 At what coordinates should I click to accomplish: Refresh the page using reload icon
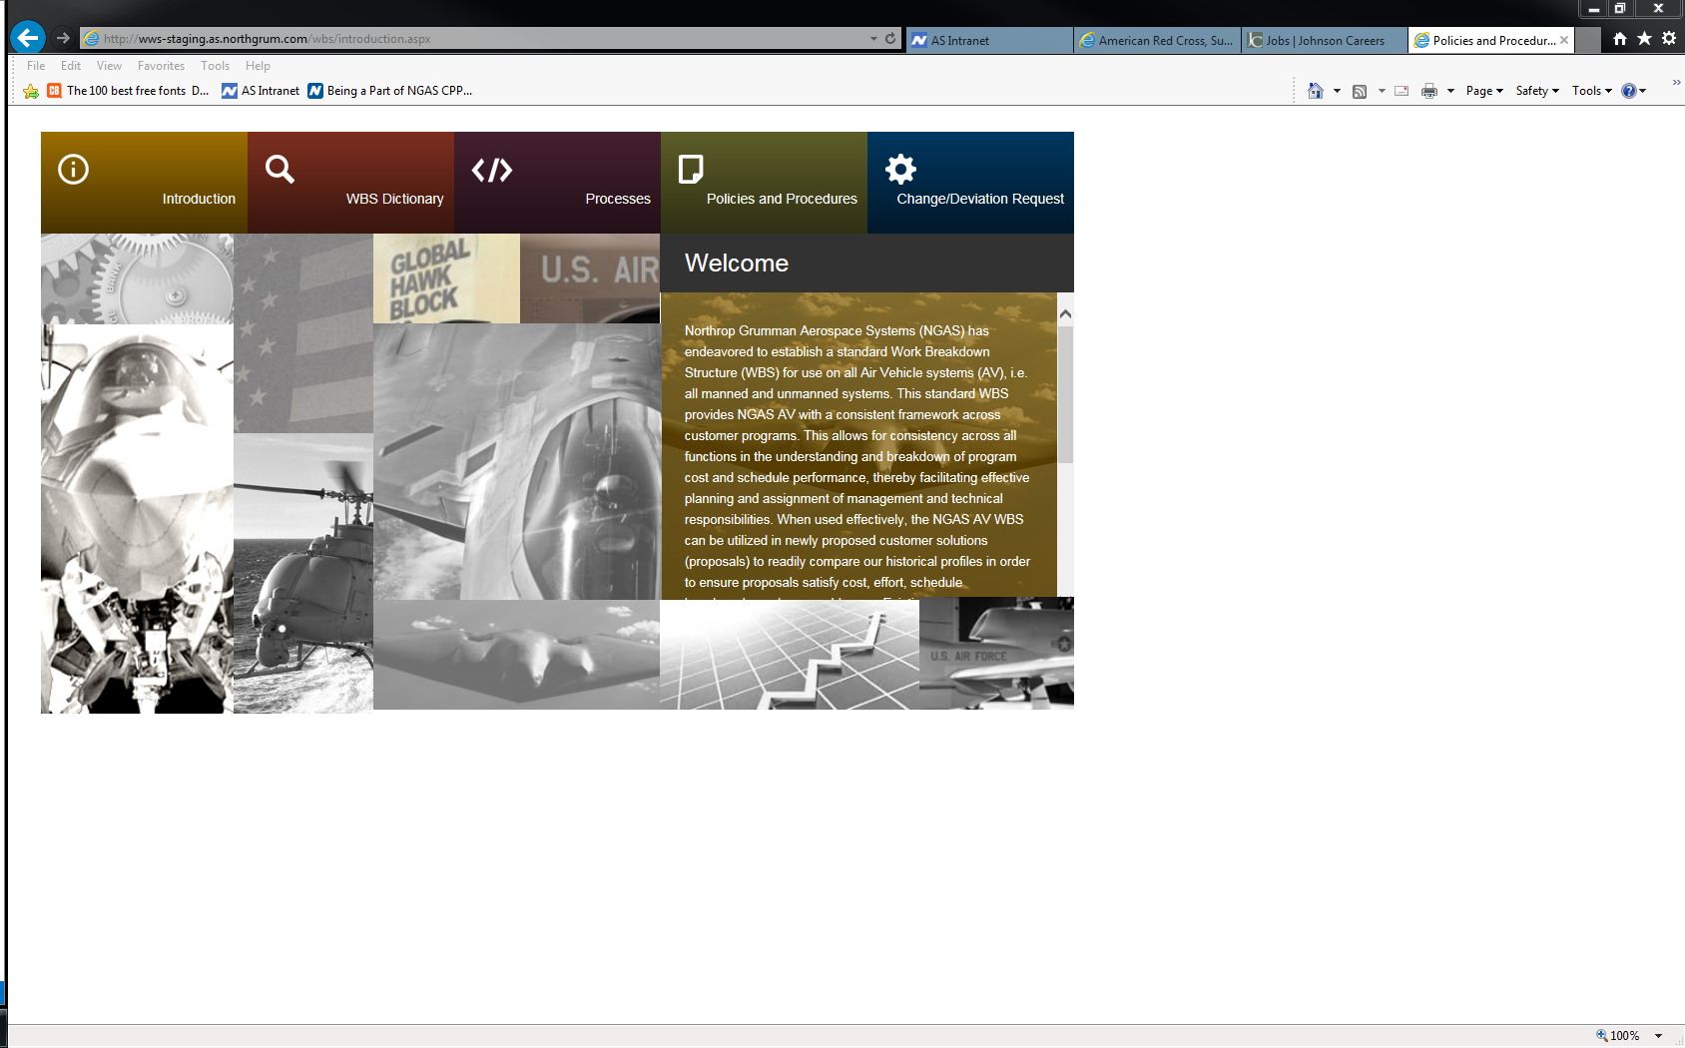[890, 39]
